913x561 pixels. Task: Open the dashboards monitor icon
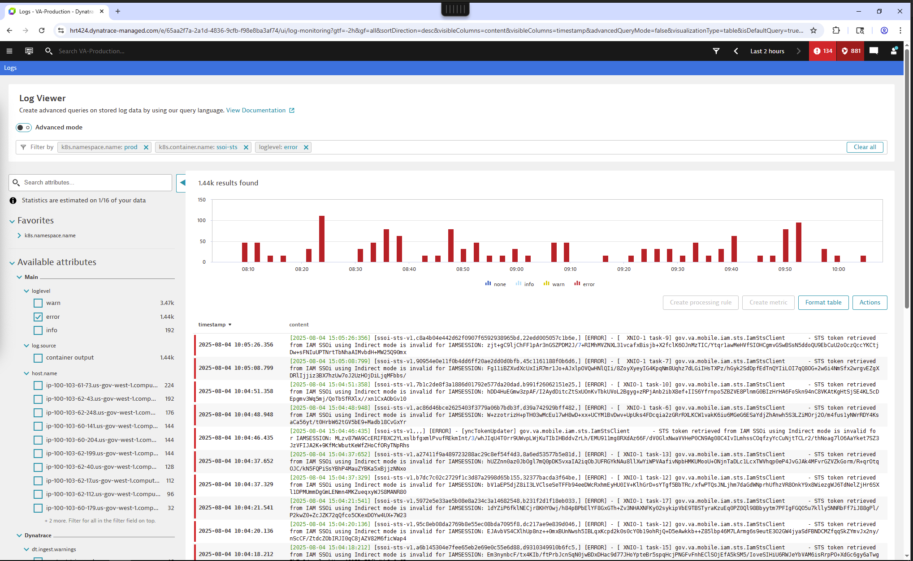tap(29, 51)
